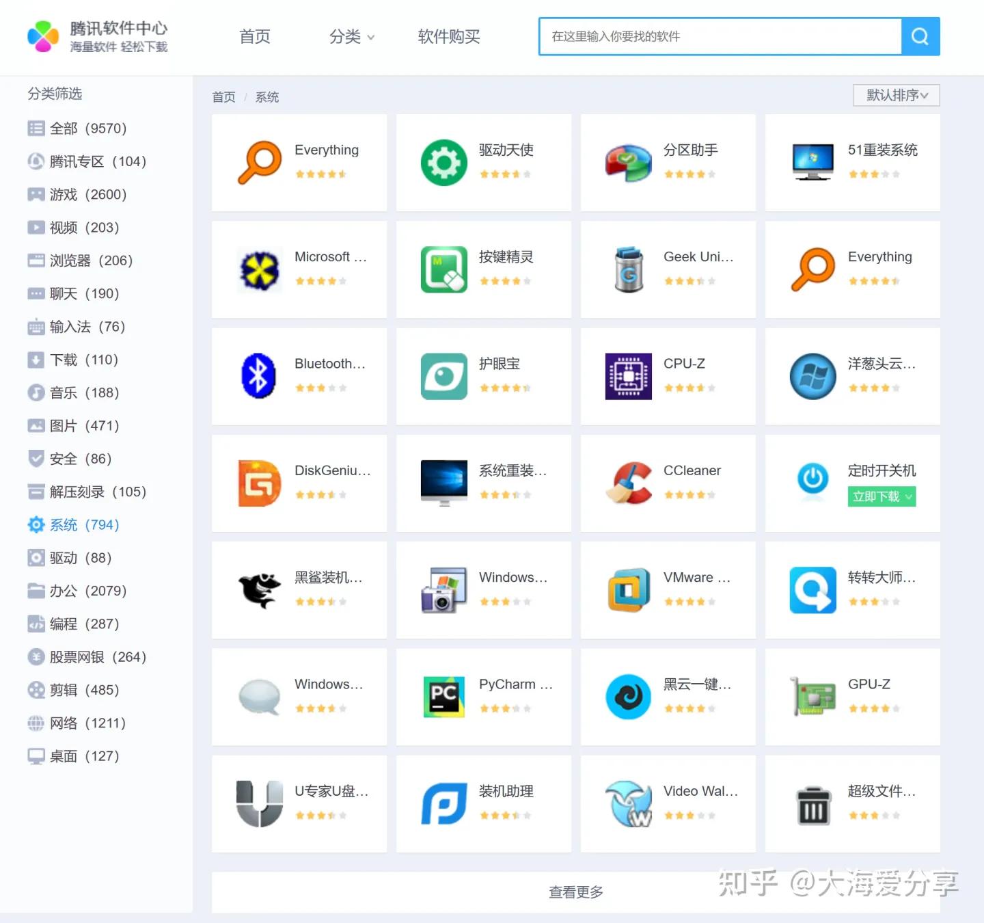The width and height of the screenshot is (984, 923).
Task: Click the GPU-Z graphics card icon
Action: tap(812, 697)
